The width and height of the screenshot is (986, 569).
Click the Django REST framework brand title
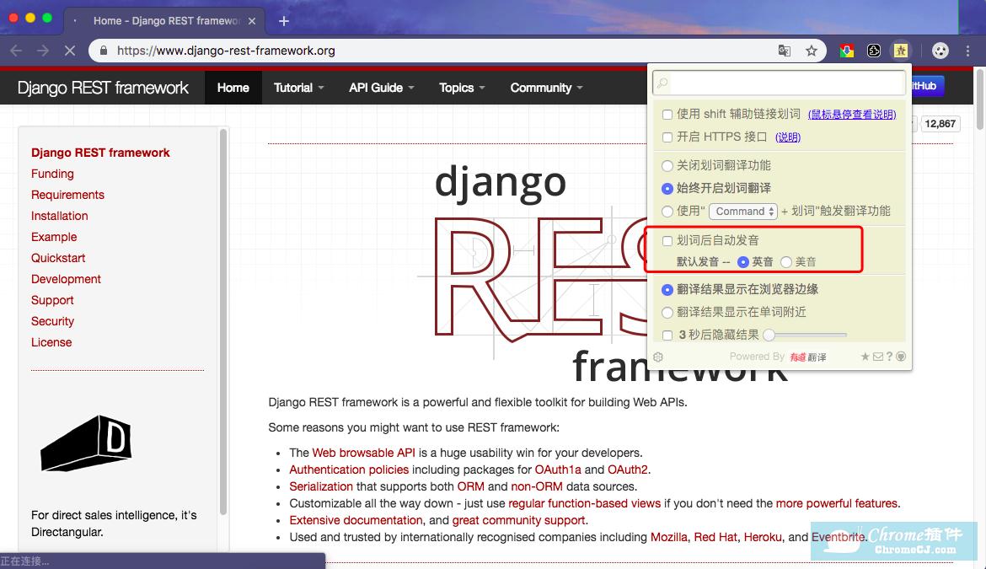coord(103,88)
